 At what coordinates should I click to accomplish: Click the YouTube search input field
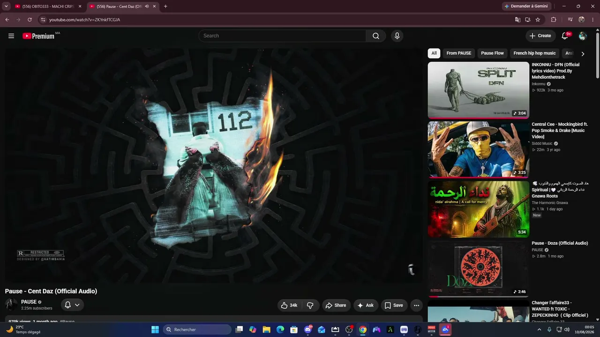coord(282,36)
